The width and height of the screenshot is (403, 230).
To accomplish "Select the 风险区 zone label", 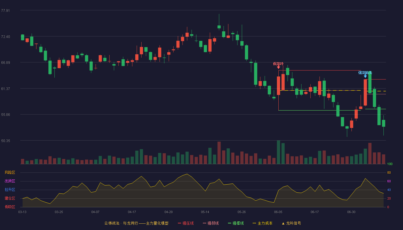I will tap(10, 172).
